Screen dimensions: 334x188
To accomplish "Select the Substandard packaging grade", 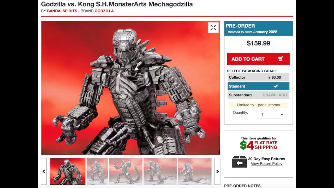I will tap(258, 95).
